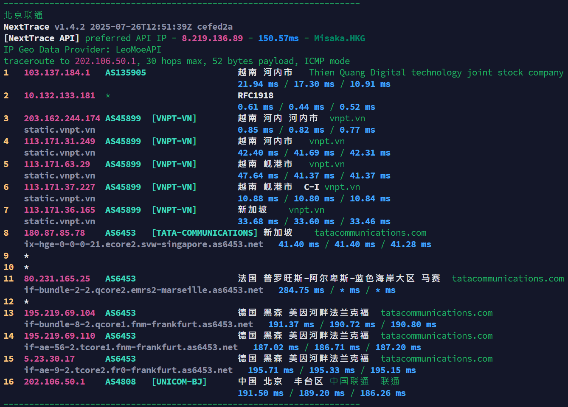568x407 pixels.
Task: Click the RFC1918 label
Action: coord(256,95)
